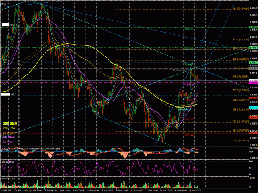The image size is (258, 193).
Task: Click the 161.8 Fibonacci level label
Action: 240,8
